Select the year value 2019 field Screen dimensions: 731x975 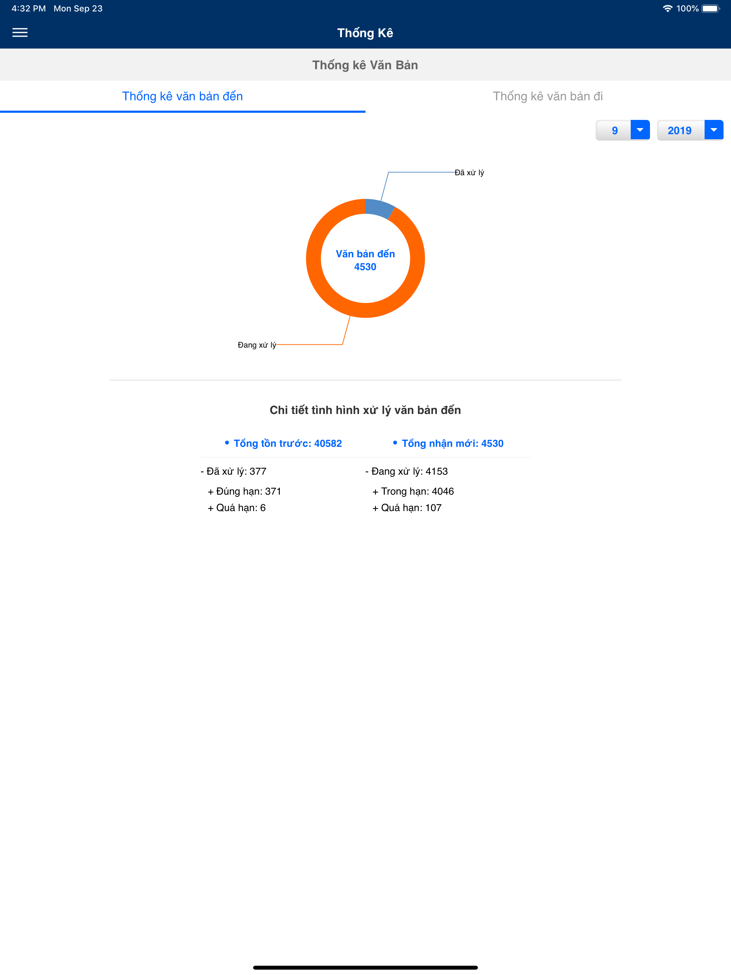681,131
